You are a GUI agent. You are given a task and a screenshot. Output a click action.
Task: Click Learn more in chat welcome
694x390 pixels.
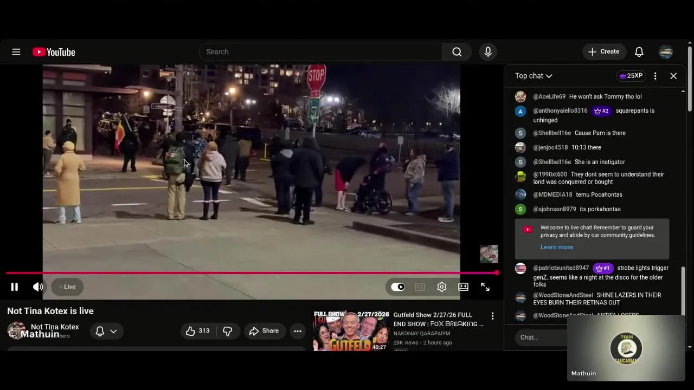(556, 247)
